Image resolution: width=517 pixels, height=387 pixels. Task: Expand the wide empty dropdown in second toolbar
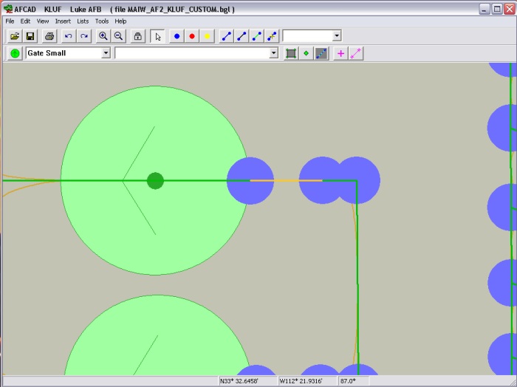click(x=274, y=53)
